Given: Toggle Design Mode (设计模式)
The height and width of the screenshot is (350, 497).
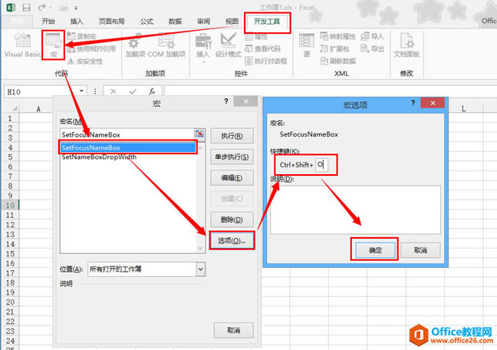Looking at the screenshot, I should click(x=229, y=45).
